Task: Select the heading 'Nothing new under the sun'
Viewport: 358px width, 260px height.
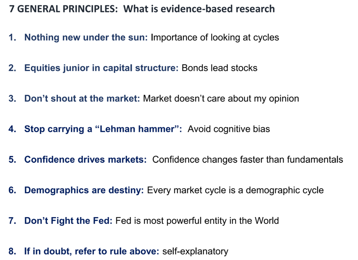Action: [86, 37]
